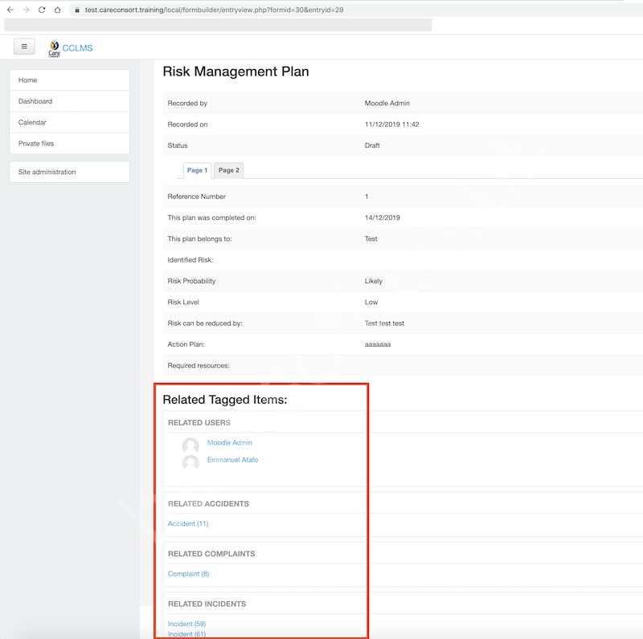Open the Accident (11) link
This screenshot has height=639, width=643.
click(188, 523)
